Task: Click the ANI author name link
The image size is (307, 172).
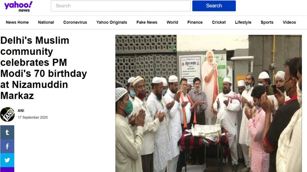Action: tap(21, 111)
